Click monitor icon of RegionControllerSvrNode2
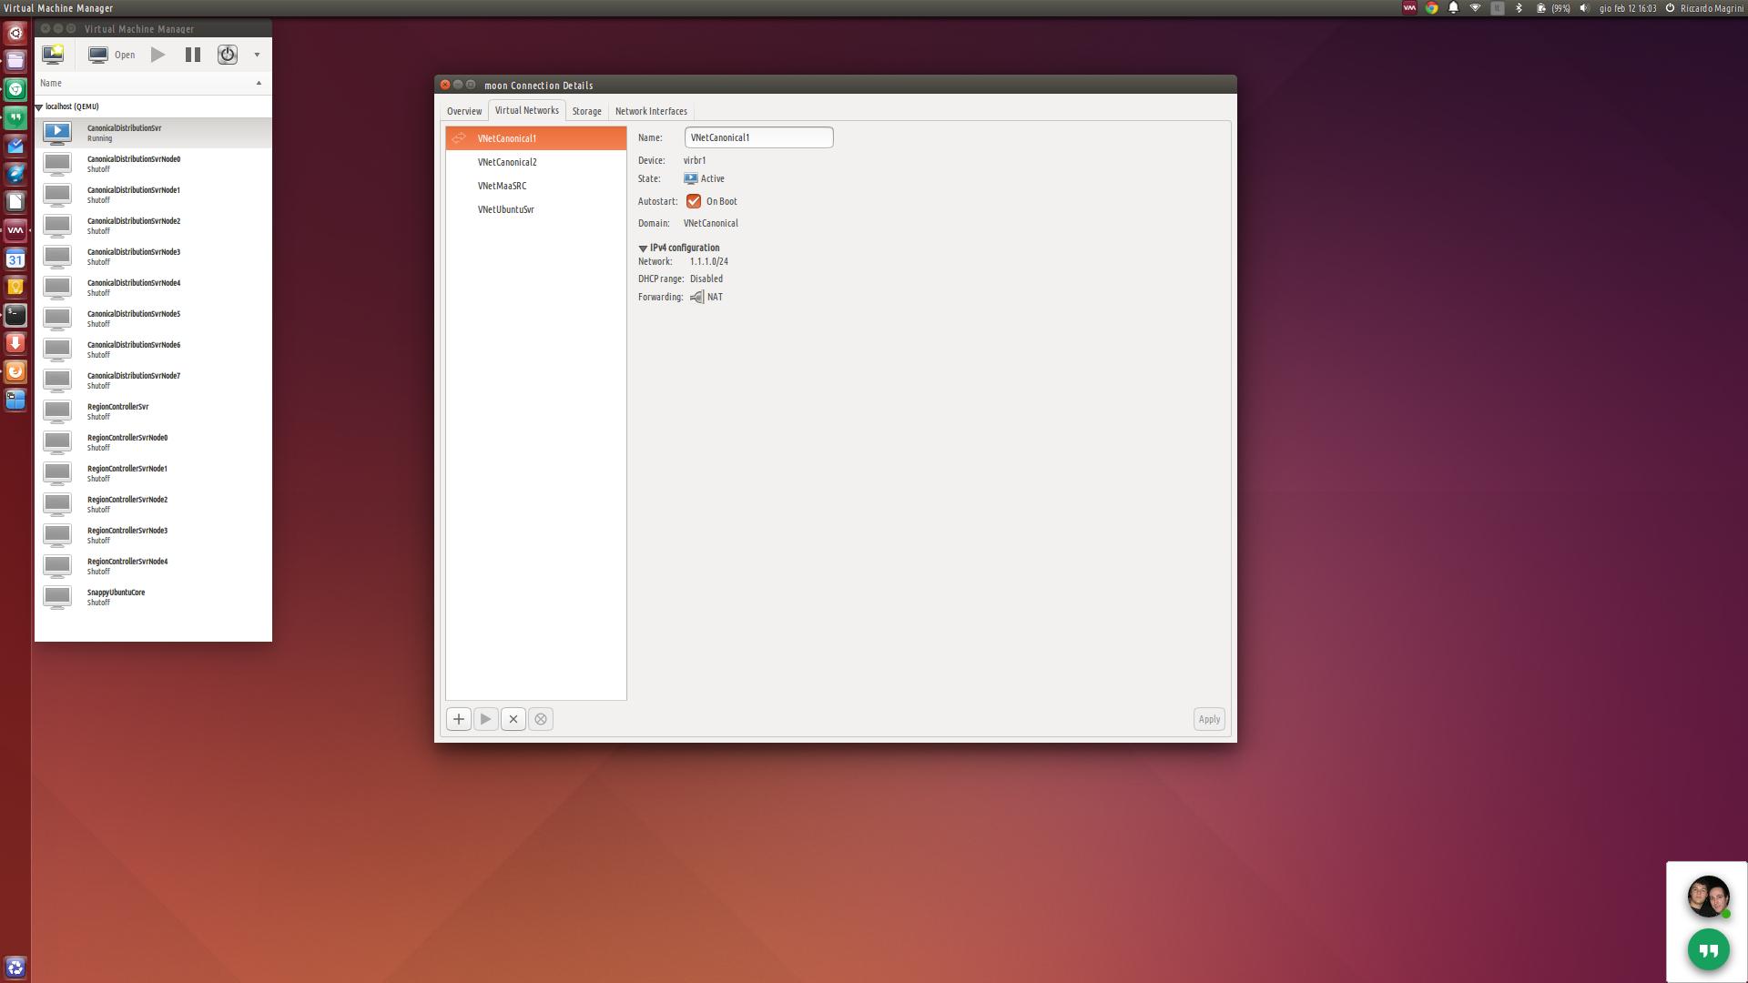This screenshot has height=983, width=1748. pos(57,504)
